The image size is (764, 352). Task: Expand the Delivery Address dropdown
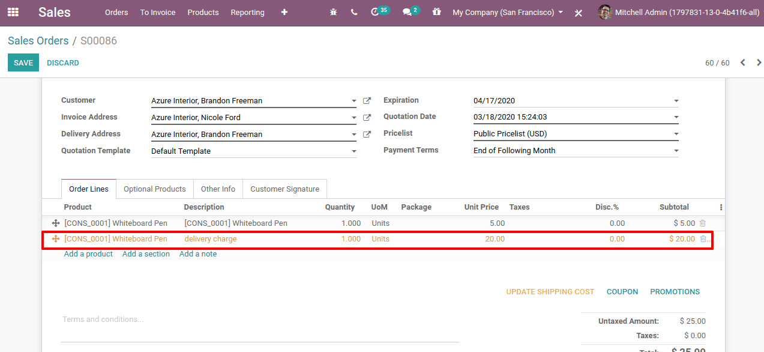(x=353, y=135)
